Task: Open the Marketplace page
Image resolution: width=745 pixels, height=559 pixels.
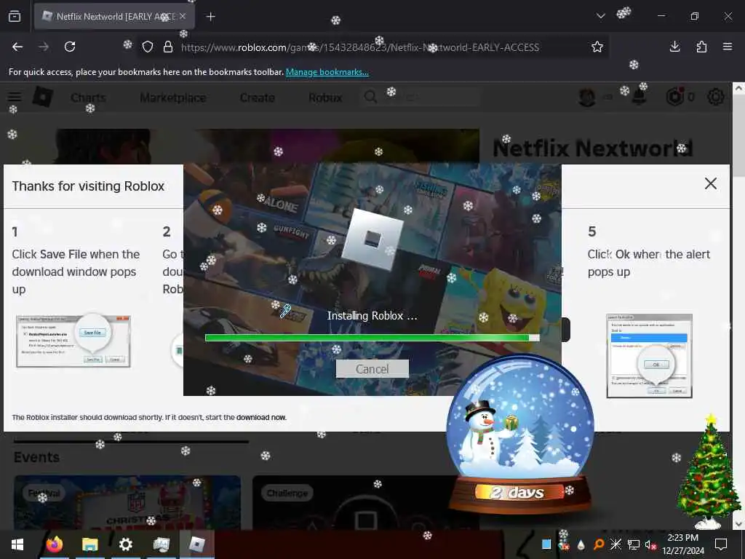Action: point(173,98)
